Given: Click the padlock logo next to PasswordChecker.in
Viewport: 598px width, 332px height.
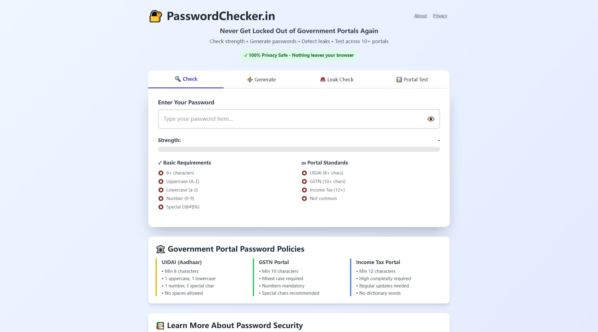Looking at the screenshot, I should click(x=156, y=16).
